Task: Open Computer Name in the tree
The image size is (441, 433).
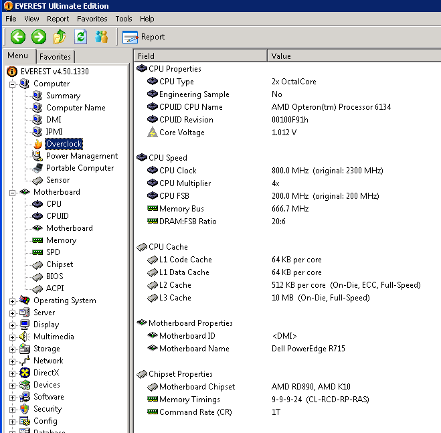Action: 76,108
